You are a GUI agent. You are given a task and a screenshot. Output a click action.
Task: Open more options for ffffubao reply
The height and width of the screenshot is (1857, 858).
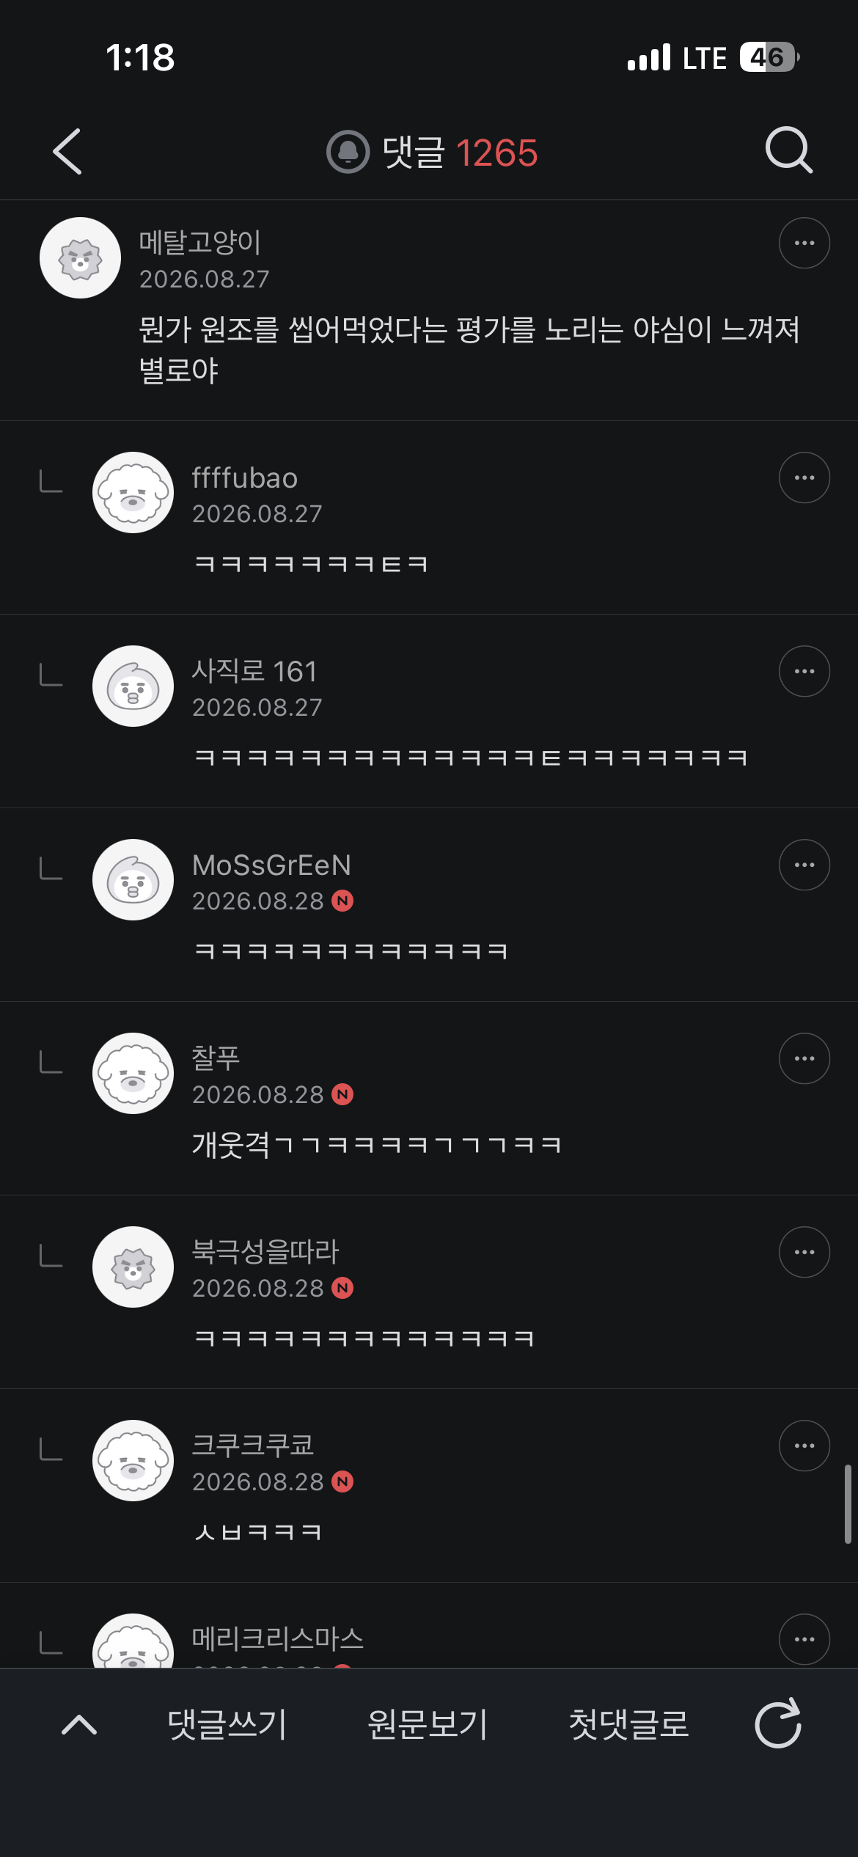(804, 477)
